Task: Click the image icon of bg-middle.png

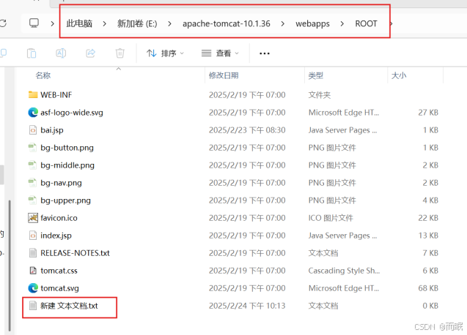Action: 32,165
